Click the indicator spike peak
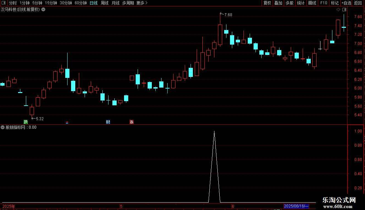This screenshot has height=210, width=365. [214, 131]
